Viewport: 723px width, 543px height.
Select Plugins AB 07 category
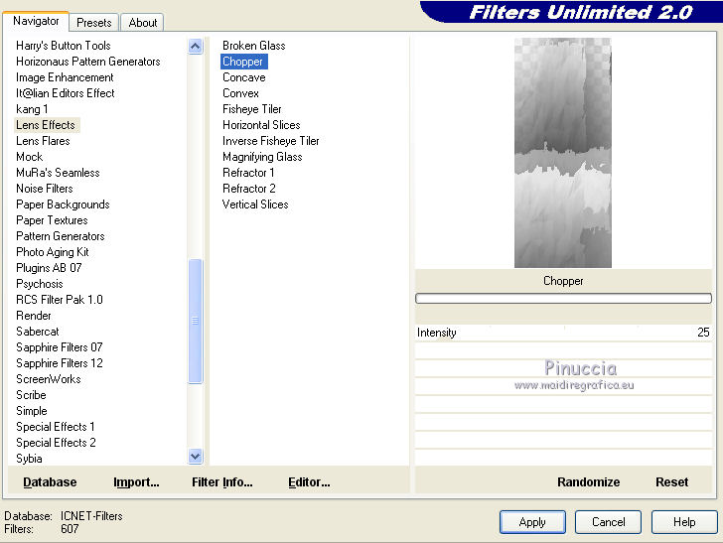tap(49, 268)
